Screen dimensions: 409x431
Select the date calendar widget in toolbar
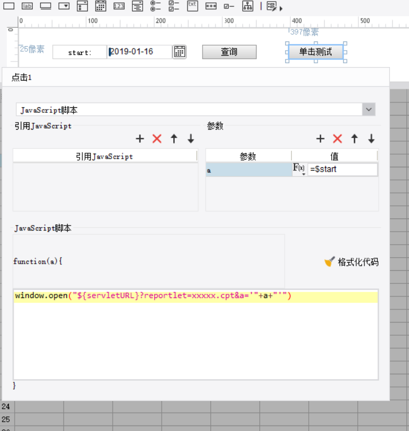[x=101, y=6]
